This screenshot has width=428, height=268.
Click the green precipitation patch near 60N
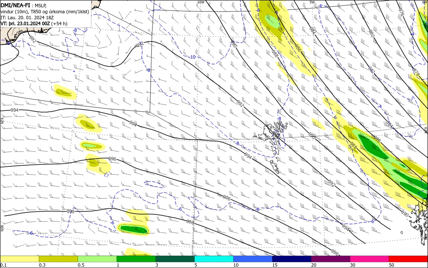pos(133,229)
